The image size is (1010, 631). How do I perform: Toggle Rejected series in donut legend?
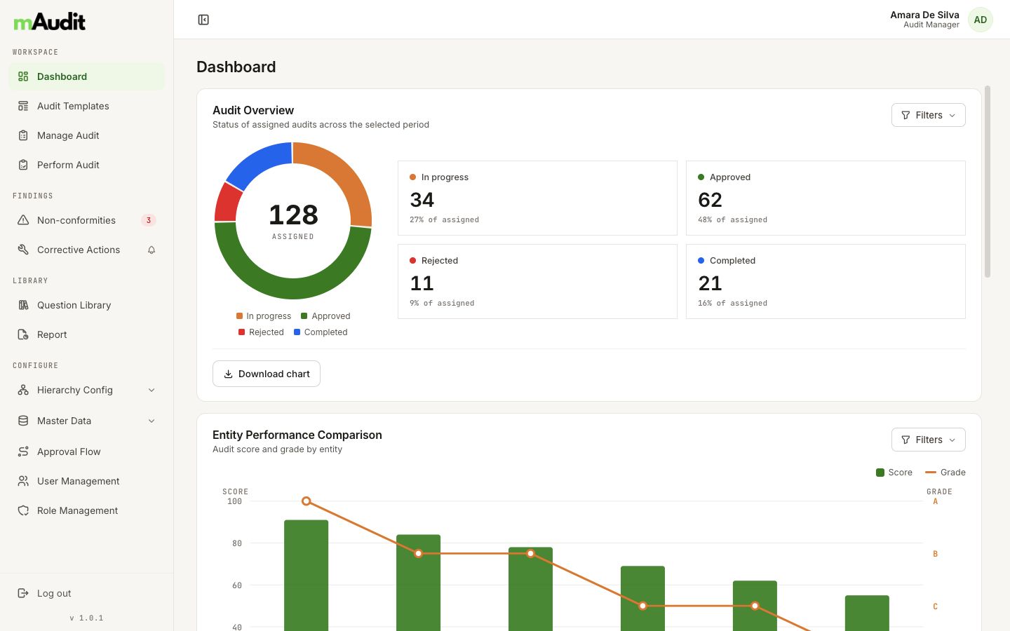[x=261, y=332]
